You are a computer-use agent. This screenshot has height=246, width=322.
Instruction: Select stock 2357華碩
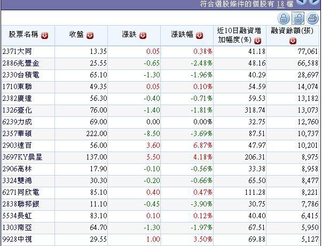(17, 133)
